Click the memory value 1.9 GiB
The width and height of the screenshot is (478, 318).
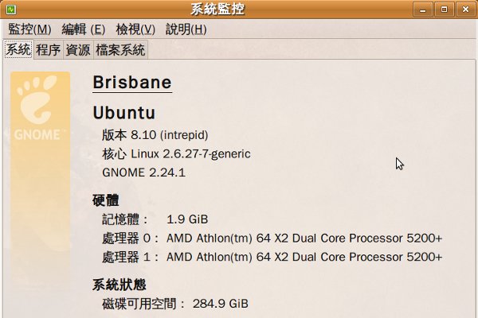(187, 219)
